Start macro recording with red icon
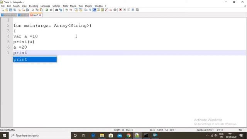The width and height of the screenshot is (247, 139). click(x=120, y=10)
